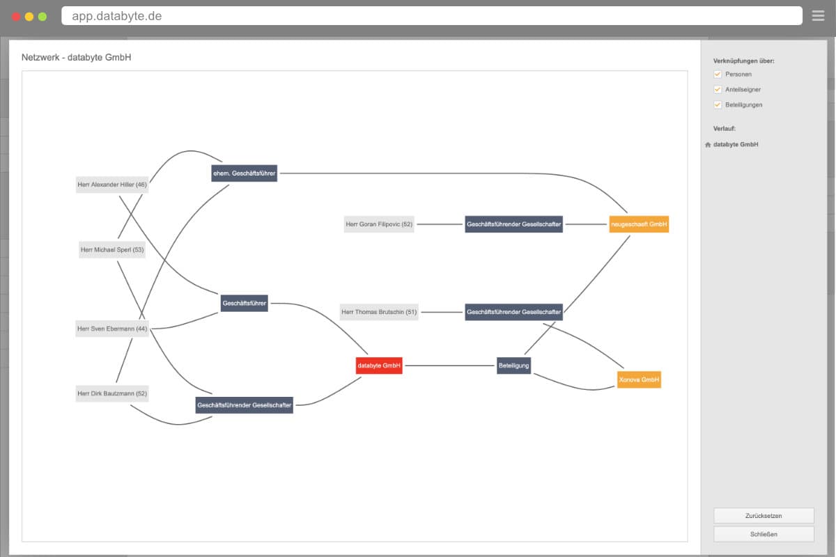Uncheck the Personen checkbox

718,74
